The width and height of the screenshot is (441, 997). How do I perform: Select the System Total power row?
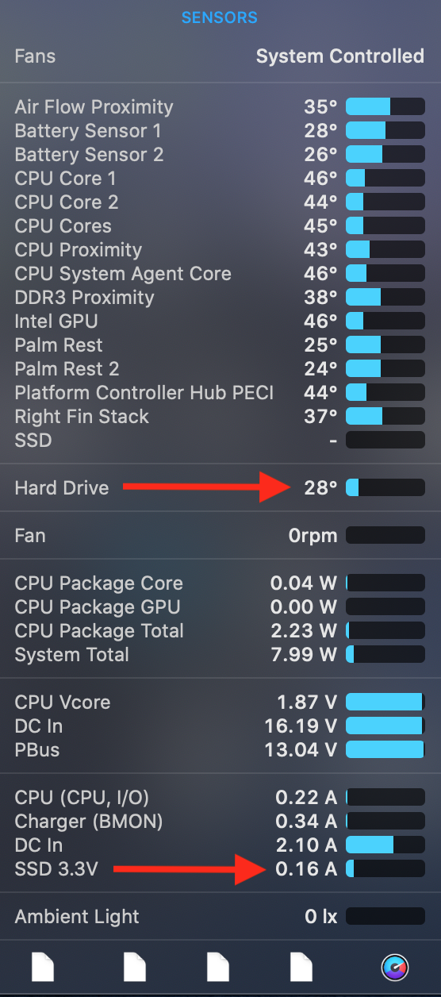[220, 654]
